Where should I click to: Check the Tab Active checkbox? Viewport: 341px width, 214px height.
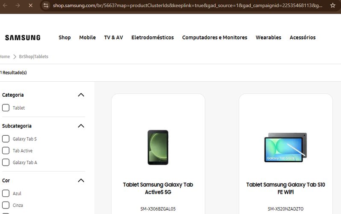coord(6,151)
